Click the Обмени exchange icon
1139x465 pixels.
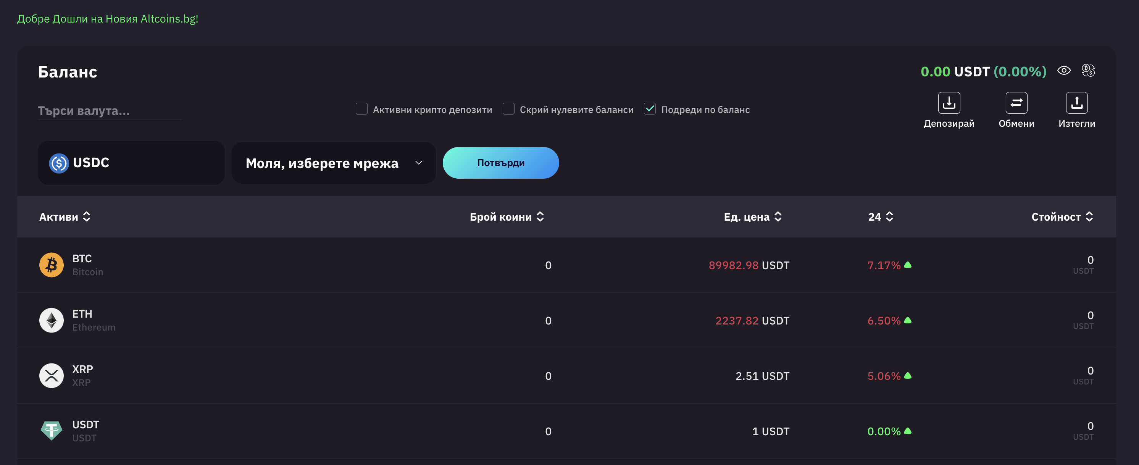point(1016,103)
